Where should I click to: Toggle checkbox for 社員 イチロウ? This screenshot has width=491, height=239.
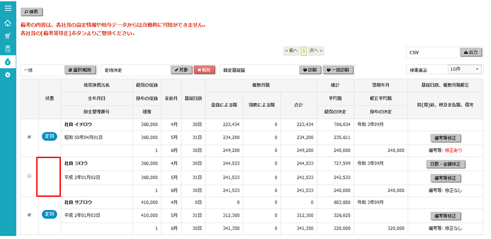(29, 137)
